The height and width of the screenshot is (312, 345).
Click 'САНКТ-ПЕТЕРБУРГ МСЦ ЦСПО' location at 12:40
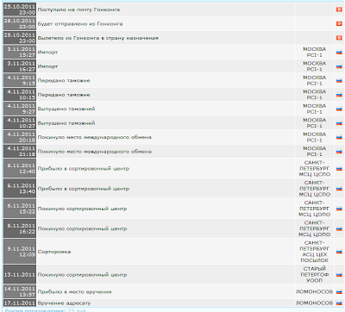(x=314, y=169)
